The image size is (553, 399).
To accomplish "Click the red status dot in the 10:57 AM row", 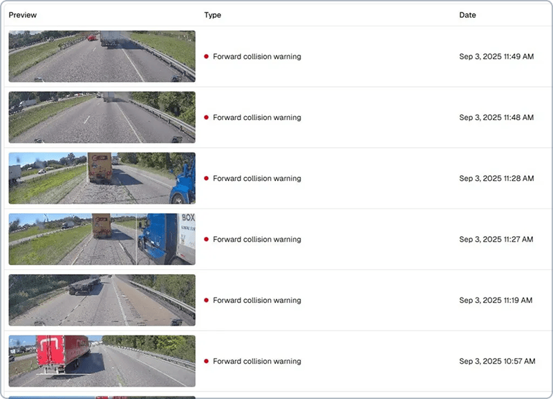I will coord(207,361).
